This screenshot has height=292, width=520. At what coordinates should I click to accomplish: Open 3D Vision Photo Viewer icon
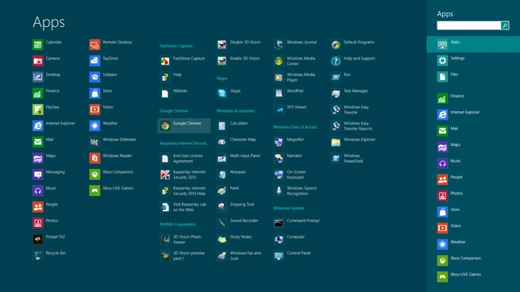click(x=165, y=239)
